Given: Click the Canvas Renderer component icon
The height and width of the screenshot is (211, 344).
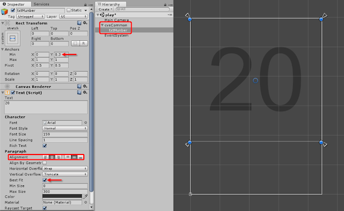Looking at the screenshot, I should point(7,86).
